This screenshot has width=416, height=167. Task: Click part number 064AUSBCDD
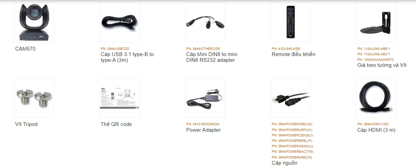pos(115,49)
